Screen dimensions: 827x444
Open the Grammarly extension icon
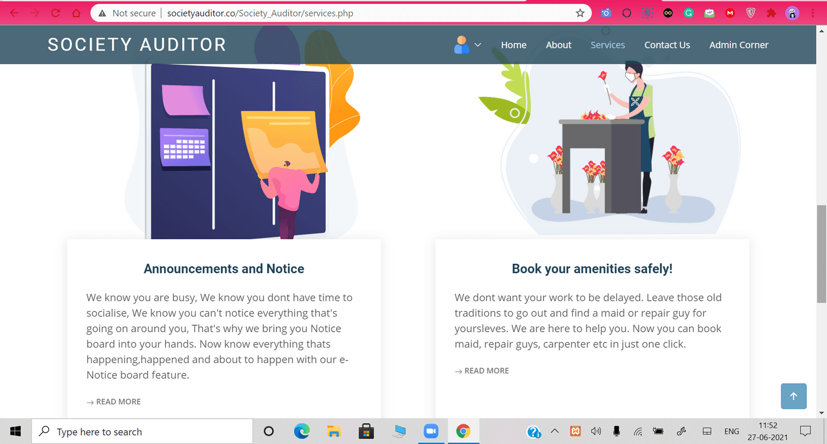[x=689, y=13]
